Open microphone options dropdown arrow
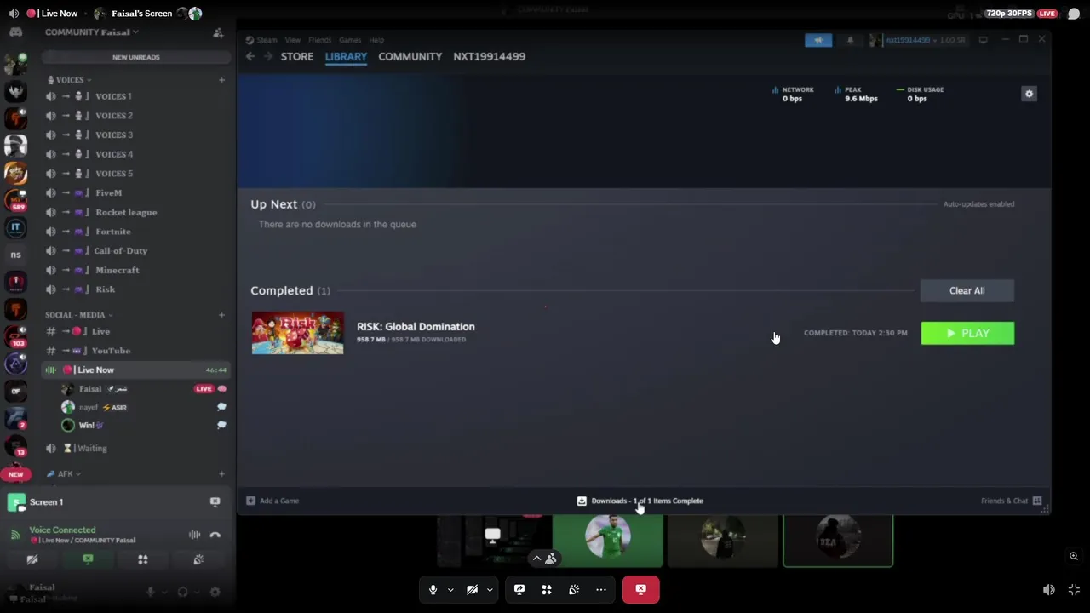 coord(450,590)
